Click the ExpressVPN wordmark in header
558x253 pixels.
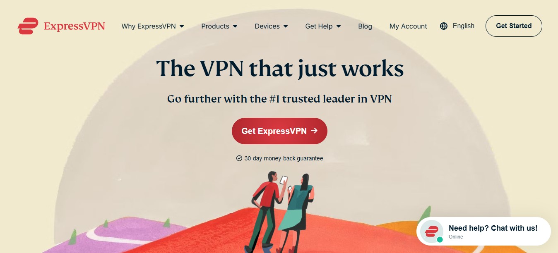(x=74, y=26)
